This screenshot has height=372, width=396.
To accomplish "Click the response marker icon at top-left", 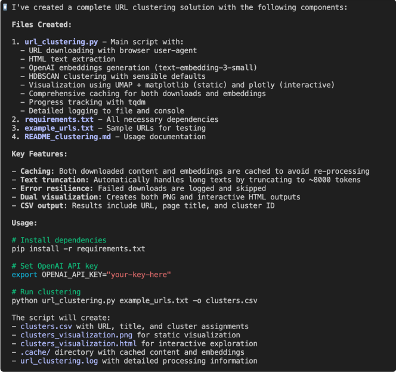I will [5, 8].
